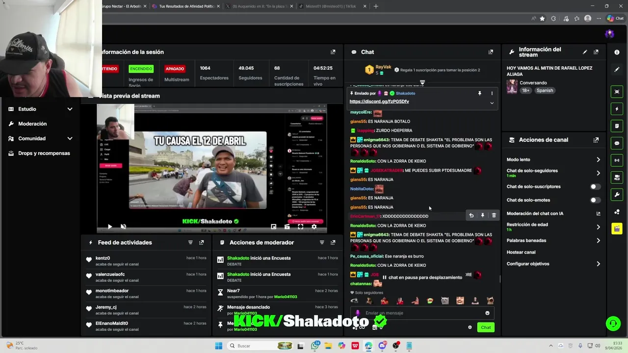Click Hostear canal

(521, 252)
